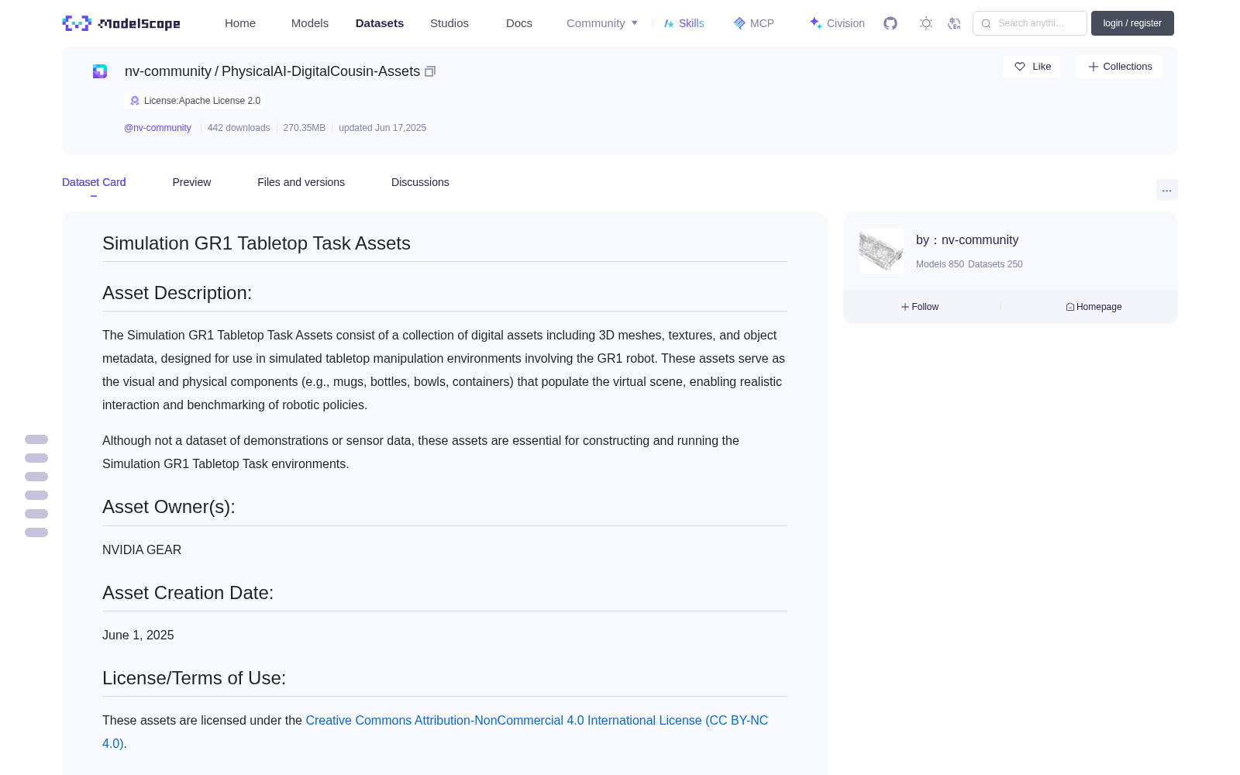This screenshot has height=775, width=1240.
Task: Focus the search anything input field
Action: click(x=1030, y=23)
